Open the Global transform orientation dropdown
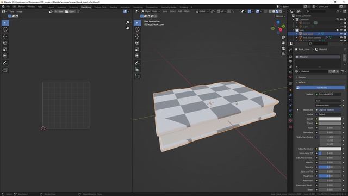 click(x=202, y=11)
